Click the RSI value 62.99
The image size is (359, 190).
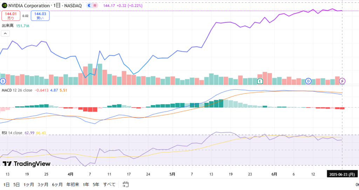[29, 133]
